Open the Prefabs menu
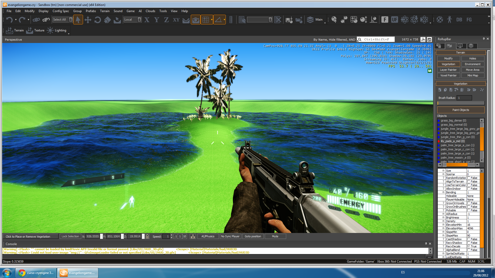This screenshot has width=495, height=278. [91, 11]
